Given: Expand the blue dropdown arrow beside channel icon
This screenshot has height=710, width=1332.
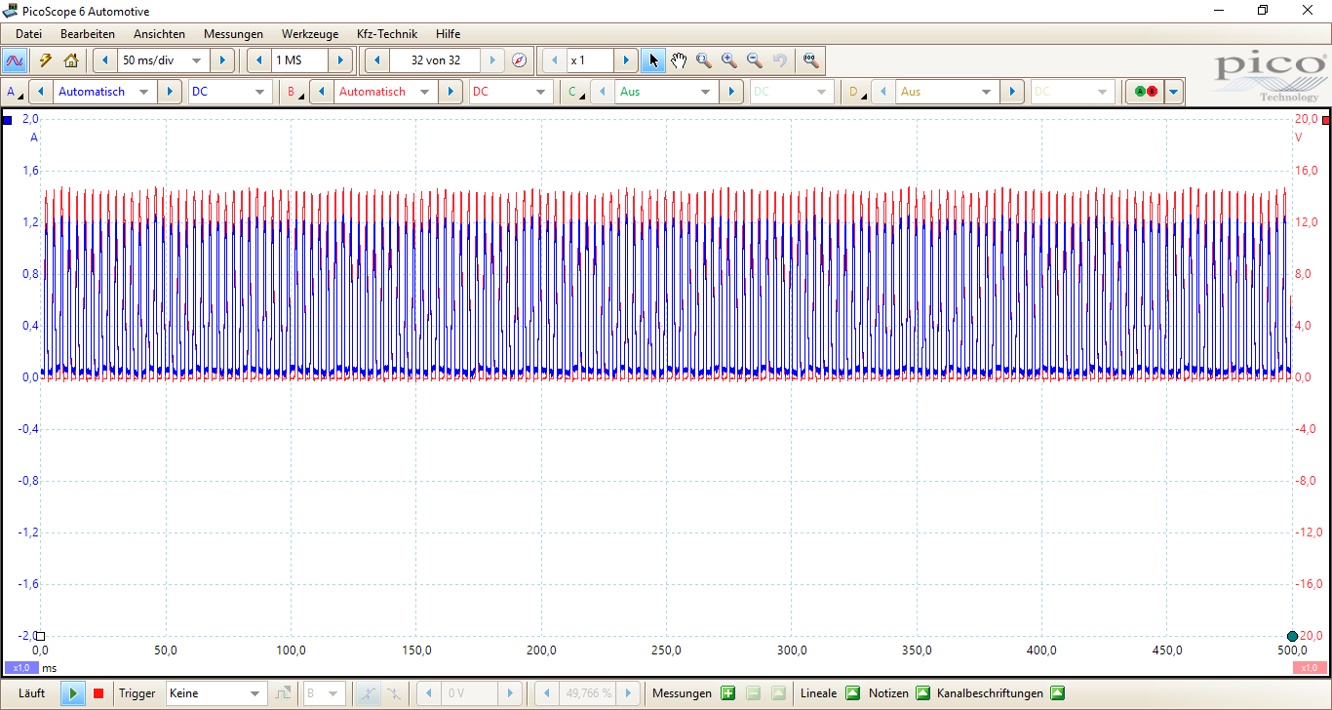Looking at the screenshot, I should pos(1174,92).
